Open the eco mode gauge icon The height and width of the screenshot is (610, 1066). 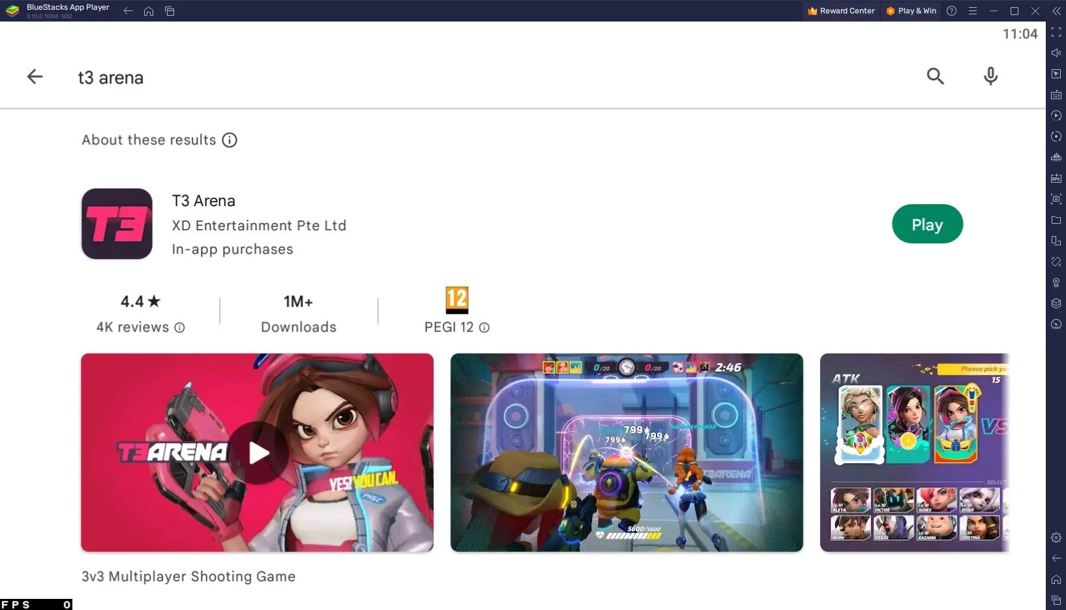(x=1056, y=324)
